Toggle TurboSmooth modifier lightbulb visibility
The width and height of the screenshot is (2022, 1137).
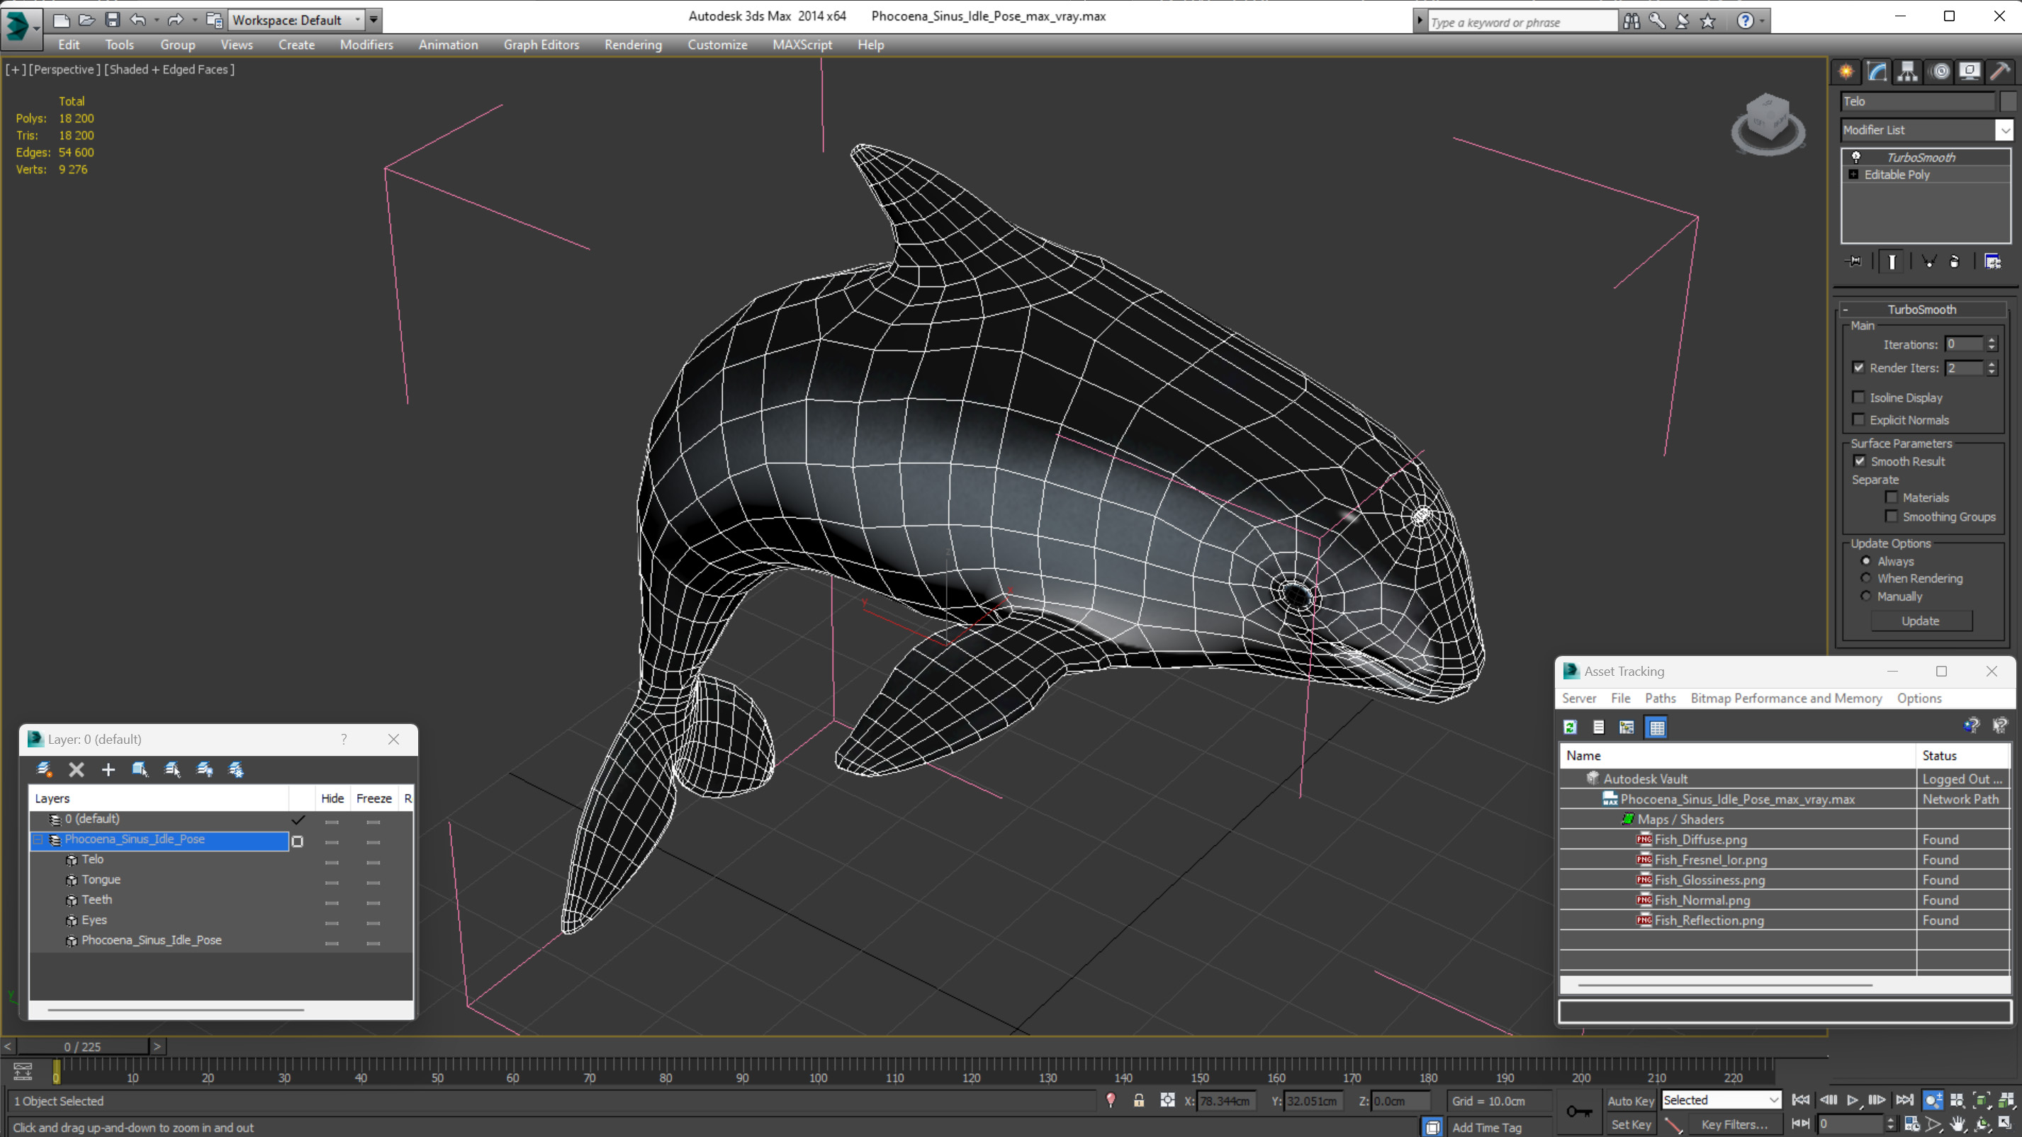tap(1855, 157)
